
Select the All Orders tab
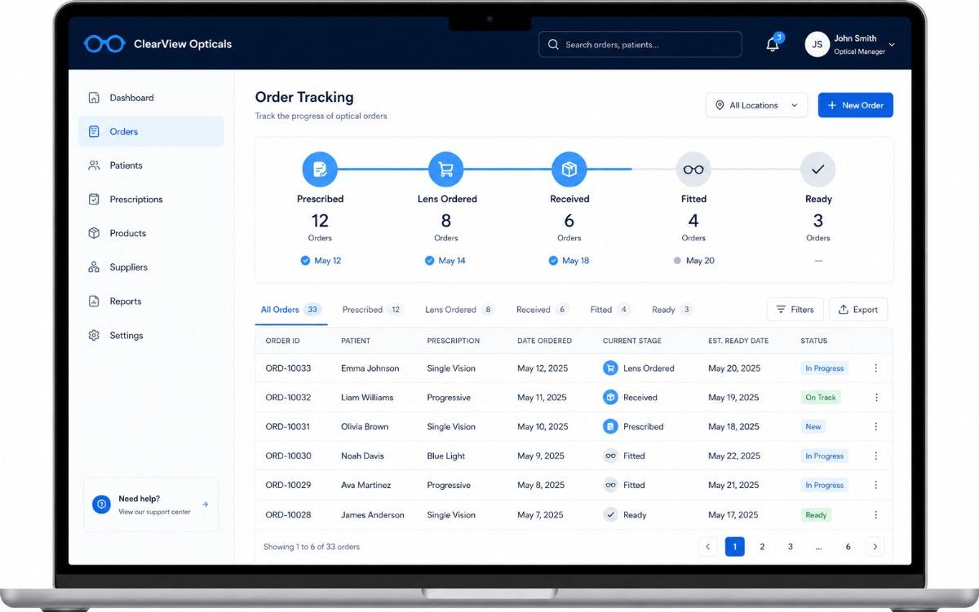pyautogui.click(x=290, y=310)
